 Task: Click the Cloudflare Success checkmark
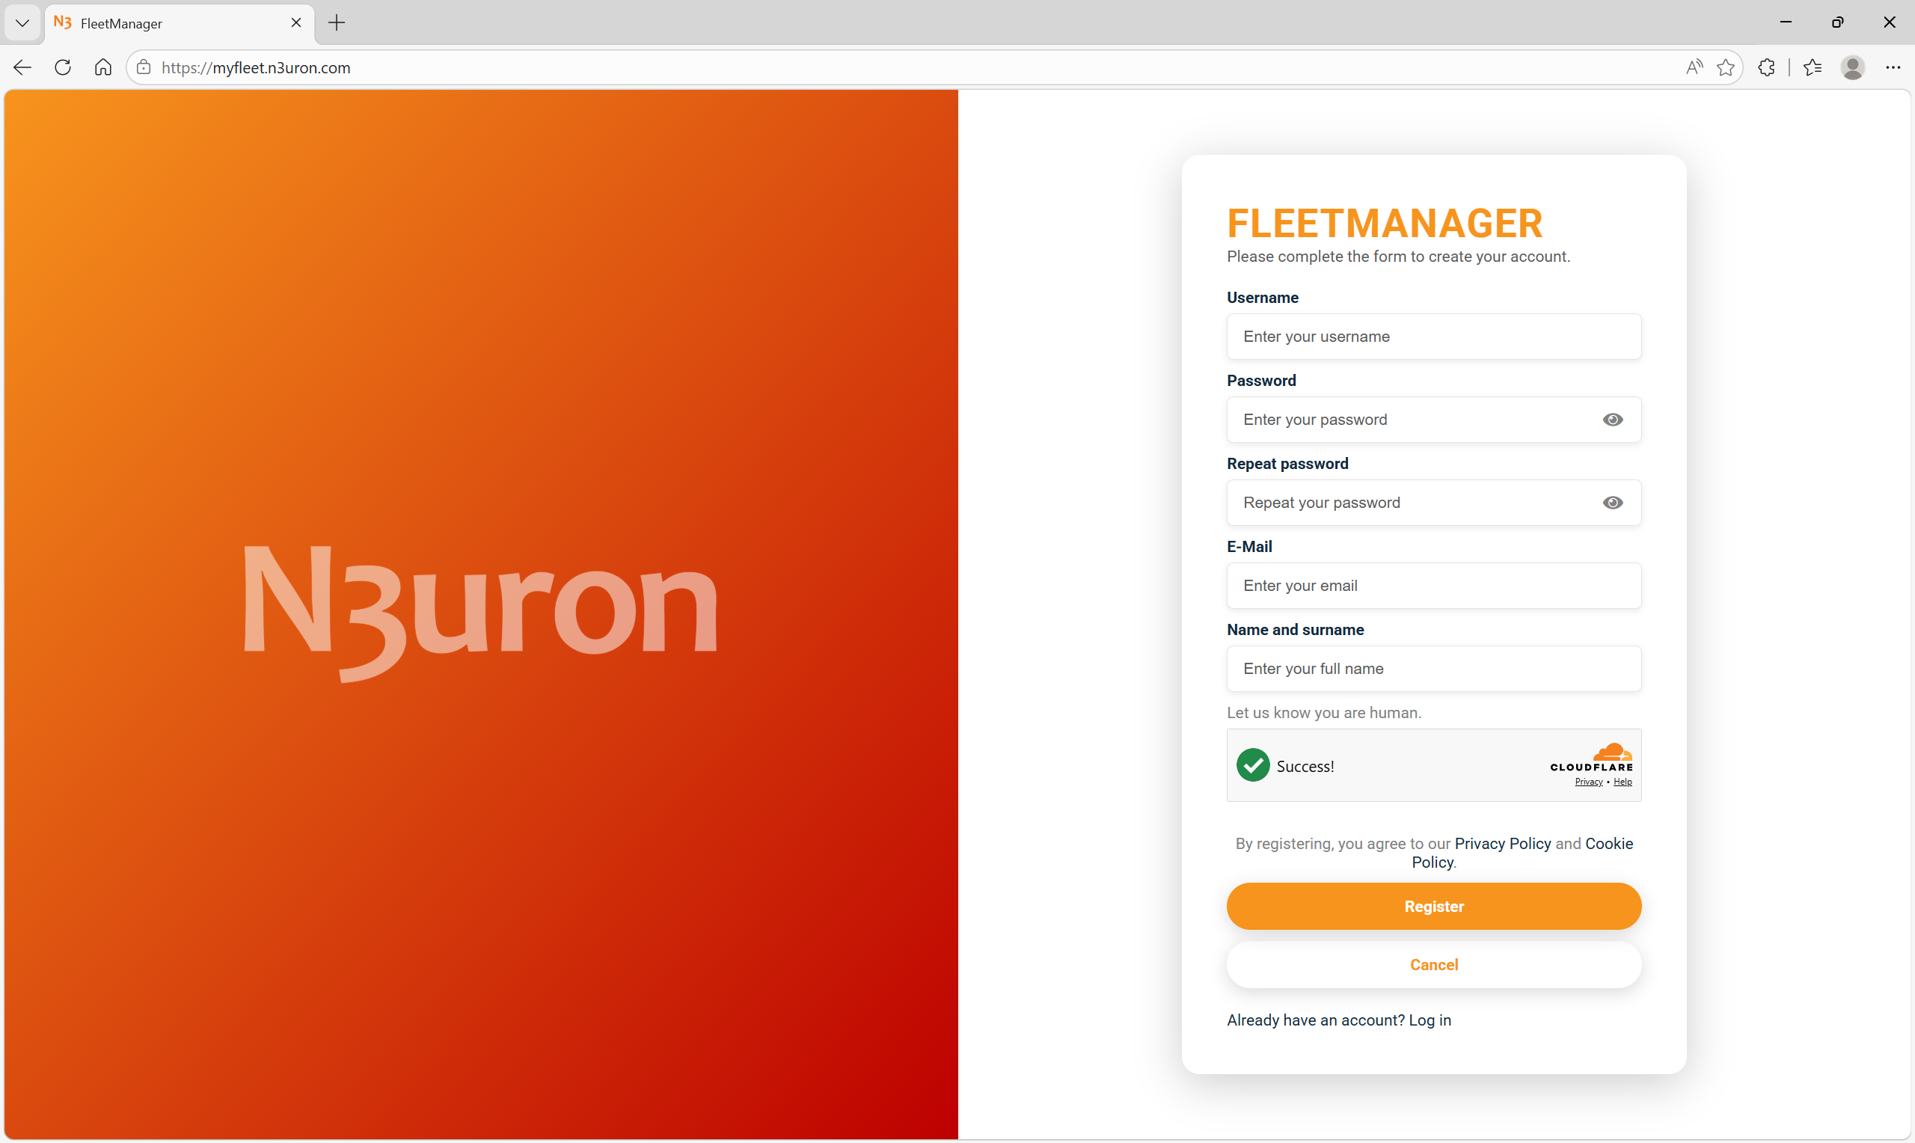click(1253, 765)
